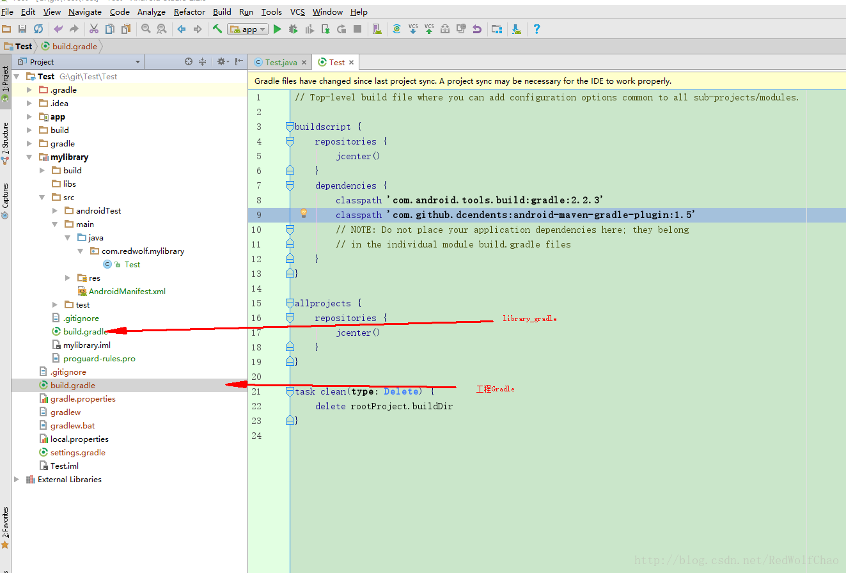Run app with green play icon
The height and width of the screenshot is (573, 846).
pos(277,29)
